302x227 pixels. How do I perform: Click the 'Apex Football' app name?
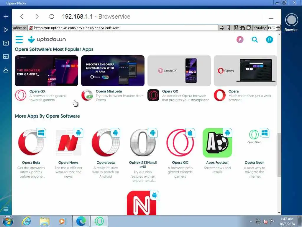[x=217, y=163]
